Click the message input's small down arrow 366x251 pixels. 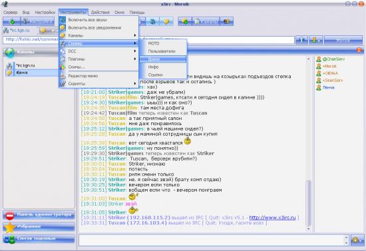tap(346, 243)
